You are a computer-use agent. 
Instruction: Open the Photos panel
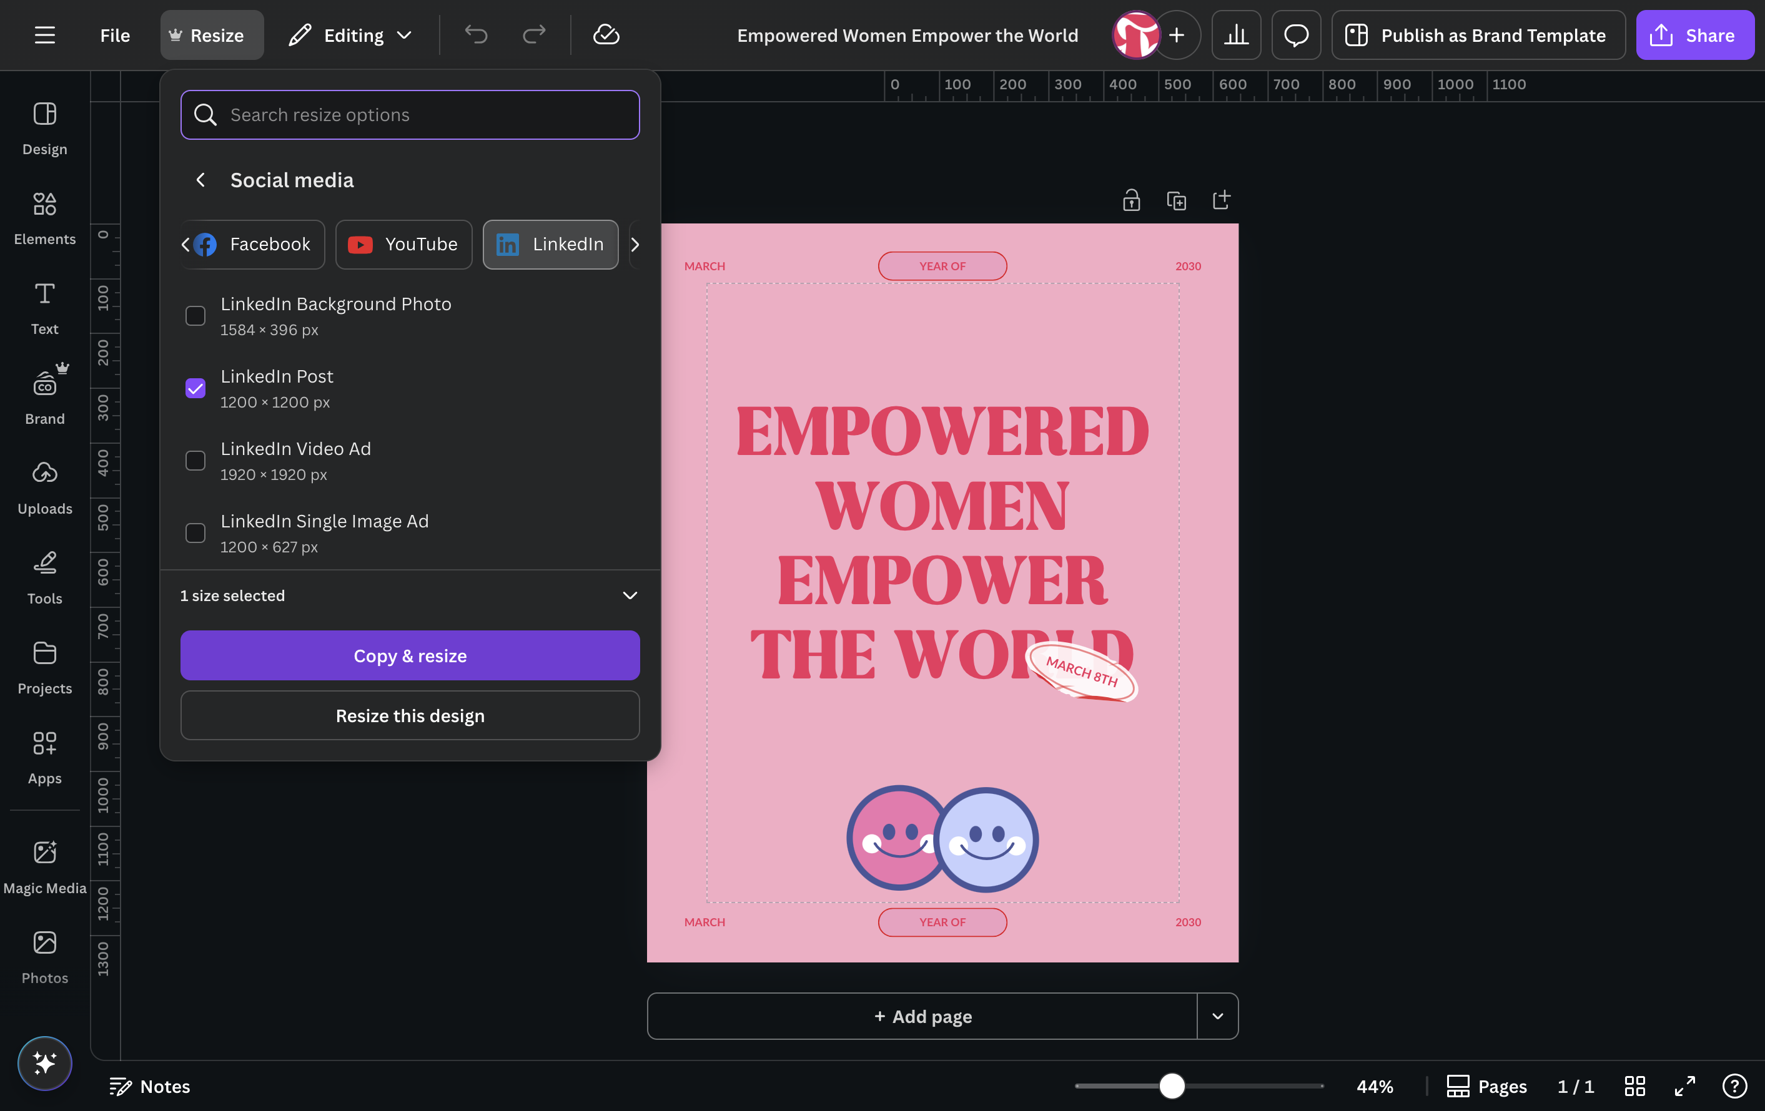(x=45, y=957)
